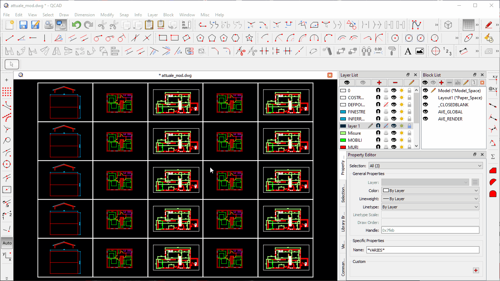Toggle the lock on the MOBILI layer

pos(409,140)
